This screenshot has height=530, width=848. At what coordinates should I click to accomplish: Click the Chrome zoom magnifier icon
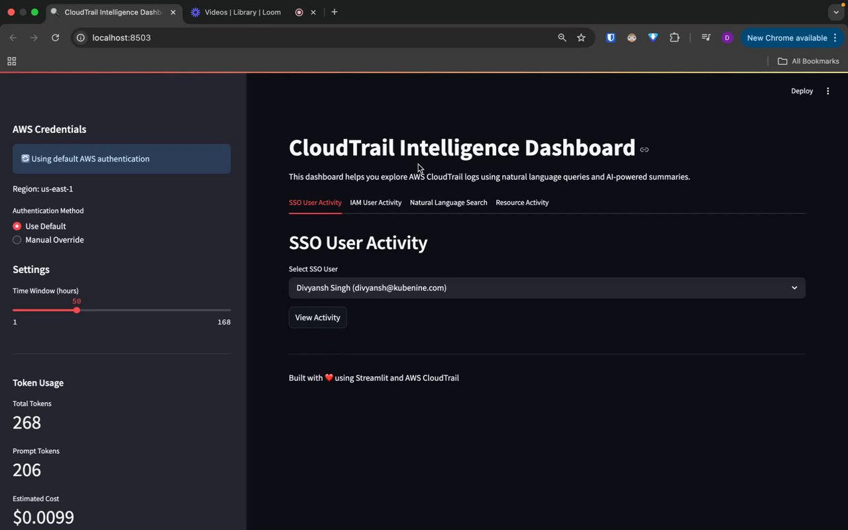point(562,38)
